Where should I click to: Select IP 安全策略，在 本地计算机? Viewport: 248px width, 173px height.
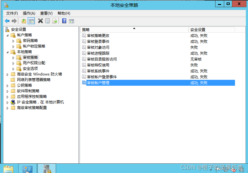40,102
